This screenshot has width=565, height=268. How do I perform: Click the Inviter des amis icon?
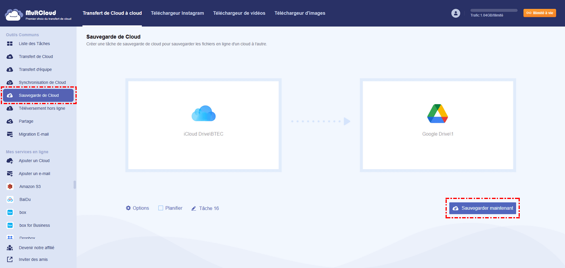coord(10,260)
